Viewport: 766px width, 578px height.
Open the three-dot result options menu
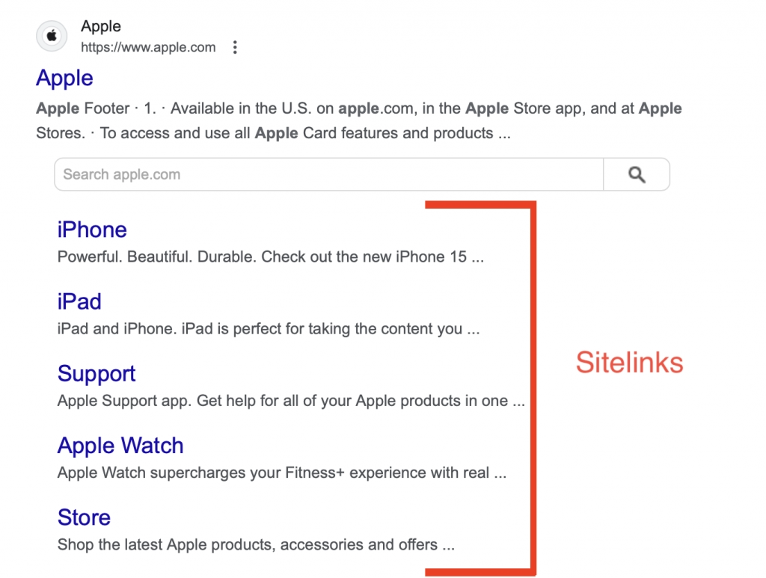click(x=235, y=48)
